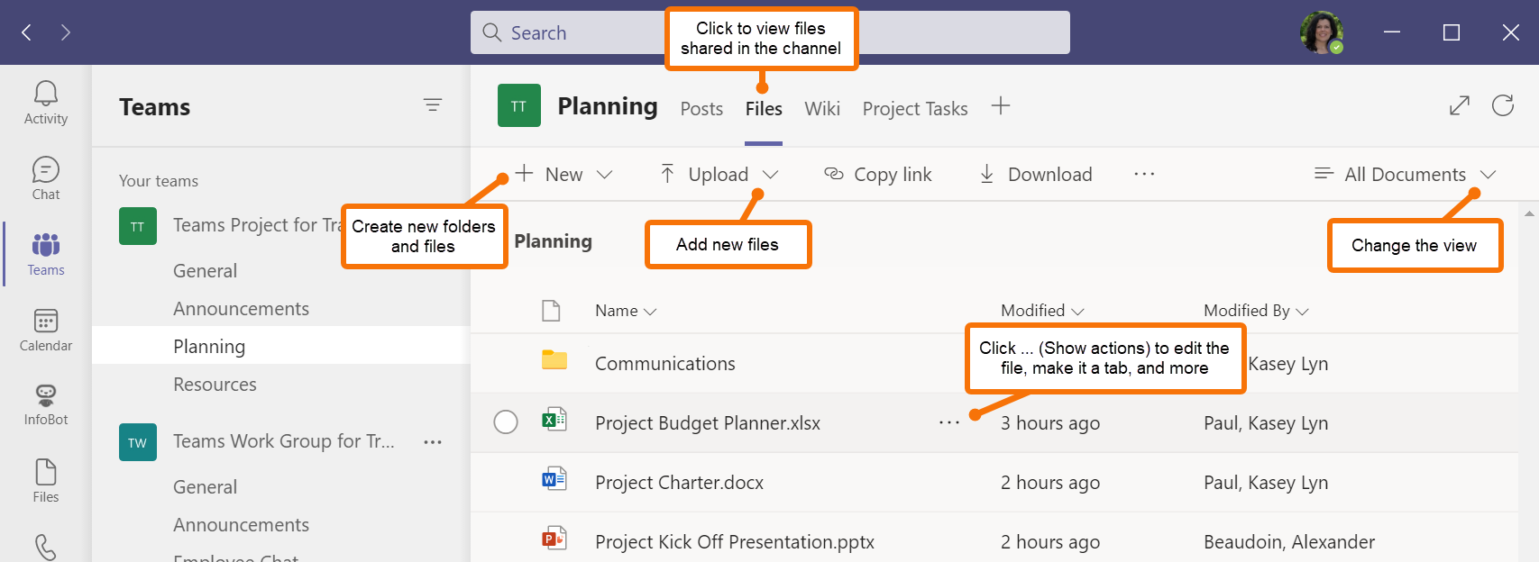The height and width of the screenshot is (562, 1539).
Task: Click the Download button
Action: [x=1036, y=174]
